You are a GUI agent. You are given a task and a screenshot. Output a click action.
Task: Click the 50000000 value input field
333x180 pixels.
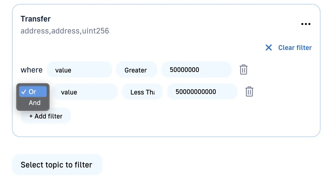(x=196, y=70)
